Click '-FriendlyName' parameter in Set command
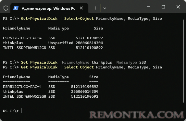Viewport: 186px width, 121px height. pos(74,62)
